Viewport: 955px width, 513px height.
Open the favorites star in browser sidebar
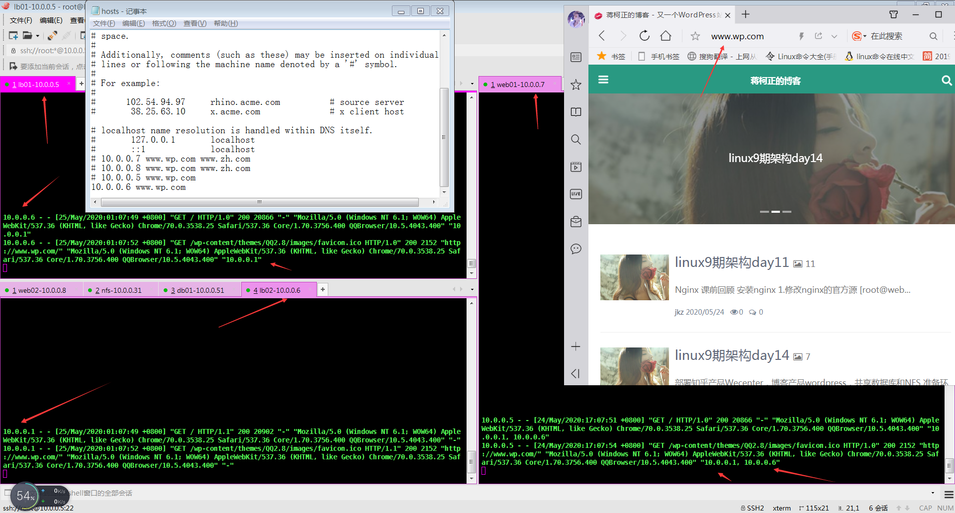click(x=576, y=85)
